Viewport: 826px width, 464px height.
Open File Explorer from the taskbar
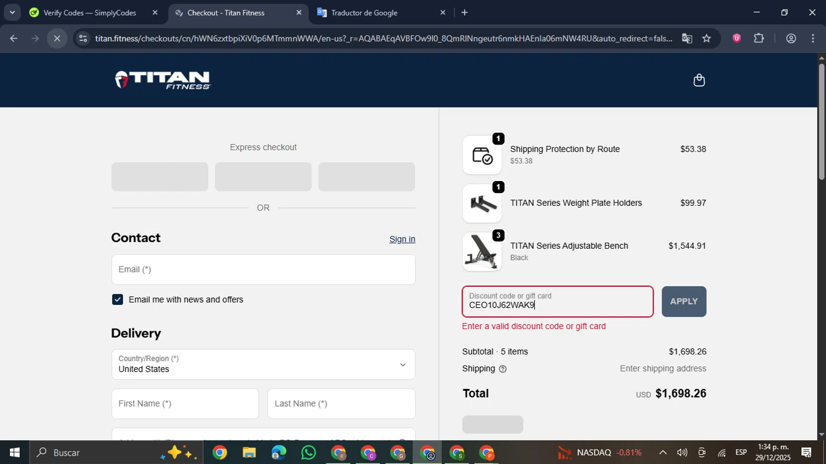[x=249, y=453]
